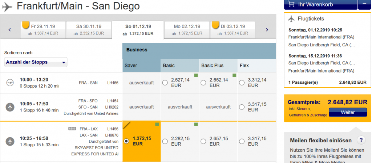372x163 pixels.
Task: Click the 1 Passagier(e) line in the cart
Action: (x=327, y=83)
